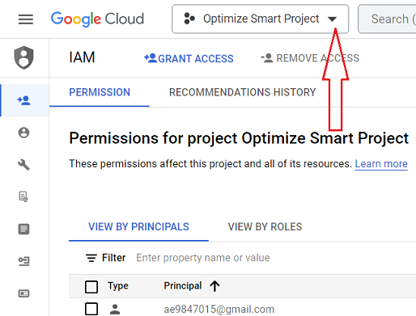Click the Principal column header text
Image resolution: width=416 pixels, height=316 pixels.
coord(183,285)
